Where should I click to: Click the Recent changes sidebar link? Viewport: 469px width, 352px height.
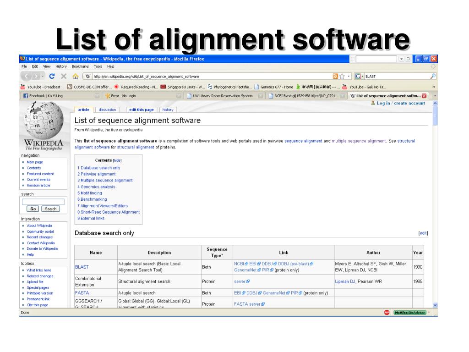click(39, 237)
